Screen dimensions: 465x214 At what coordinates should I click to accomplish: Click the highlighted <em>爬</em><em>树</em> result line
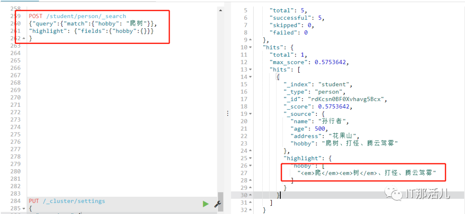coord(367,173)
